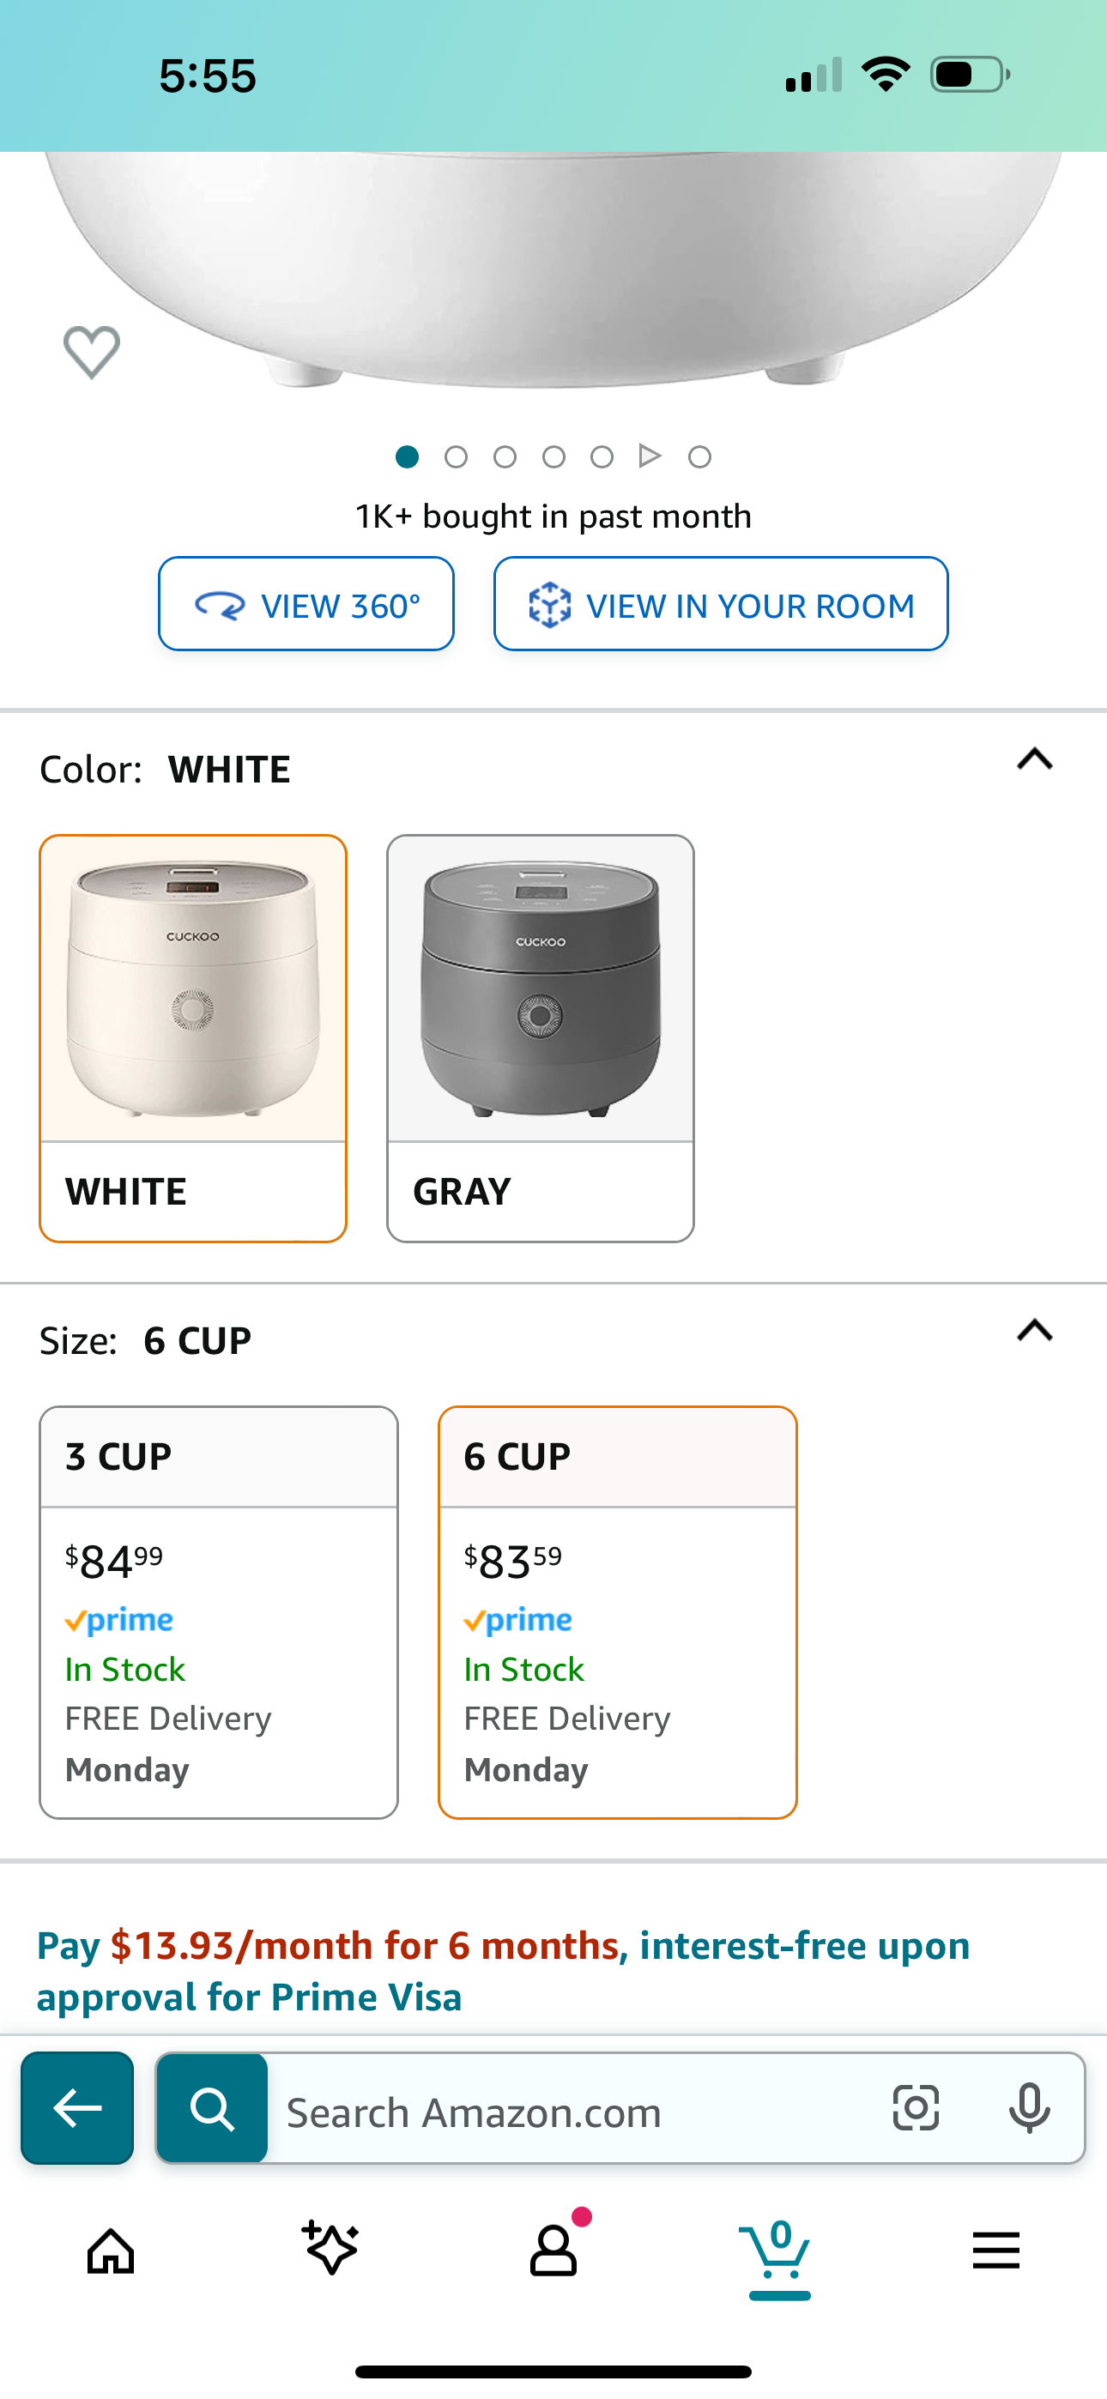Tap the search magnifier icon

click(213, 2106)
